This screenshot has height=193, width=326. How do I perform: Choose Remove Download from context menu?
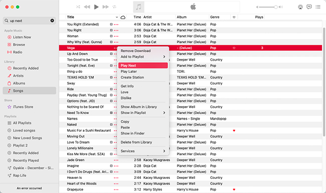click(x=143, y=51)
